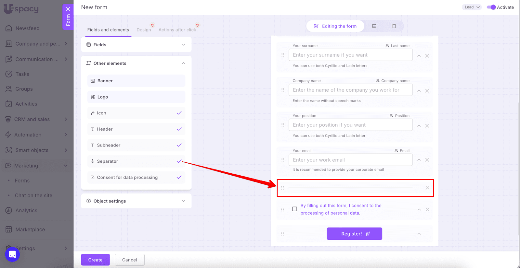Open the Actions after click tab
The width and height of the screenshot is (520, 268).
177,30
